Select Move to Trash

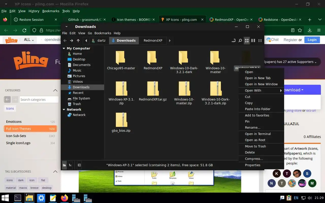(261, 146)
